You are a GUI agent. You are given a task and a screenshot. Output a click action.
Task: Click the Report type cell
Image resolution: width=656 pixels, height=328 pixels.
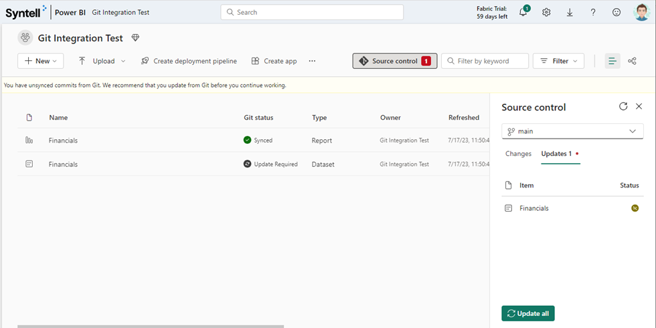pyautogui.click(x=322, y=141)
